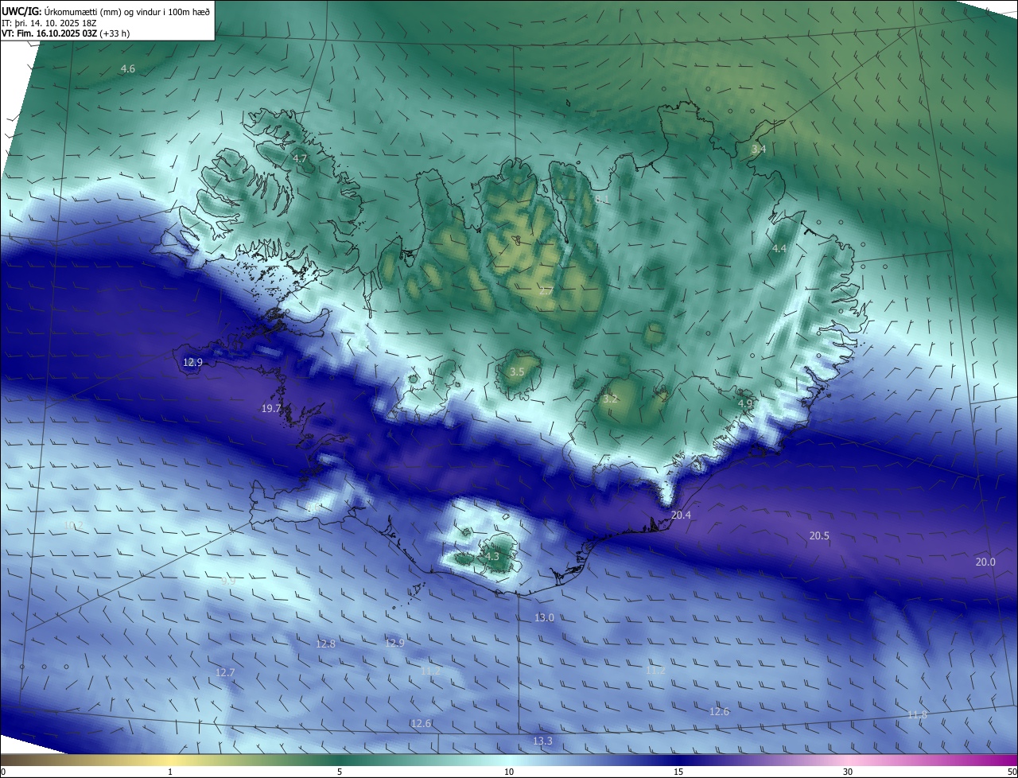Click the 13.3 value label near the bottom
Screen dimensions: 1018x778
(x=542, y=741)
